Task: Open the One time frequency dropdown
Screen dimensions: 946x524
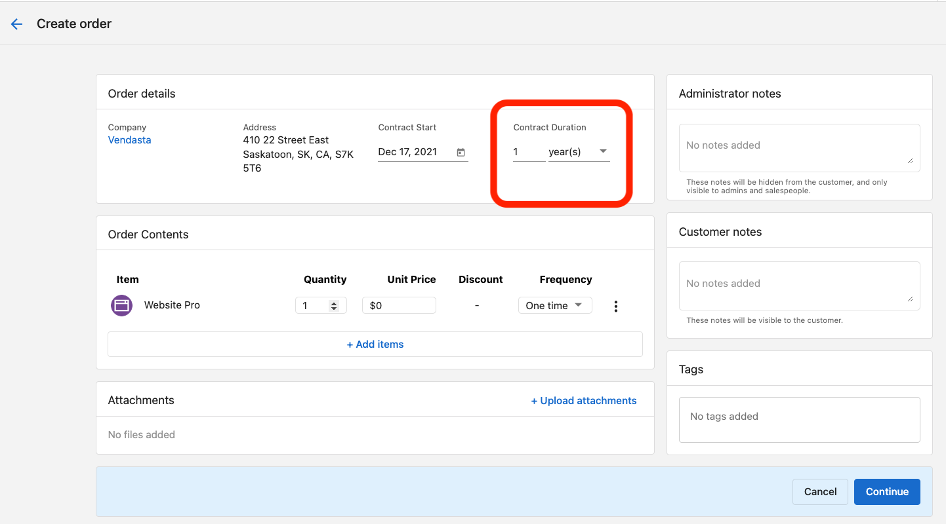Action: [x=555, y=305]
